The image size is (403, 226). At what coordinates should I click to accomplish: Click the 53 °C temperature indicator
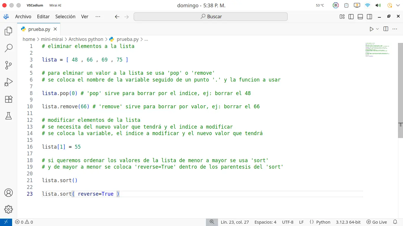320,5
